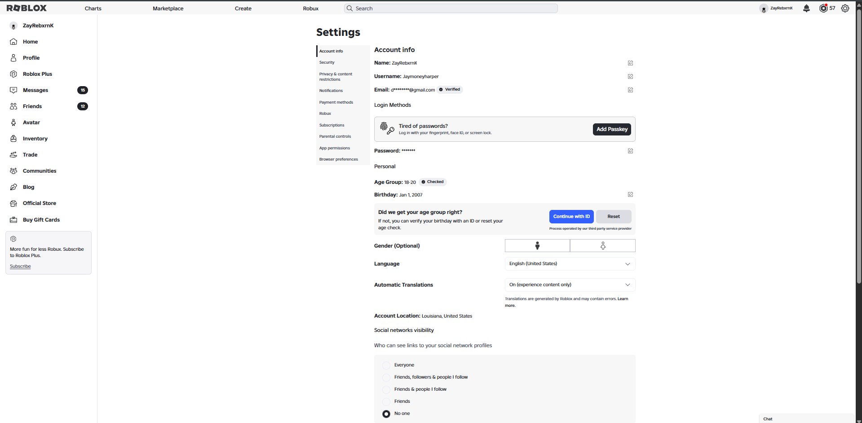
Task: Open Marketplace in the top navigation
Action: click(168, 9)
